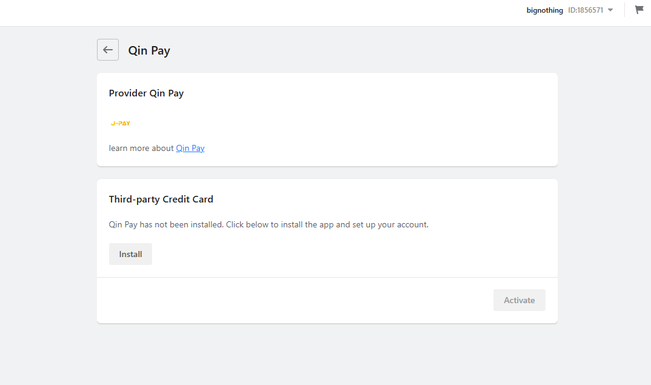Click the 'learn more about' text

(141, 149)
